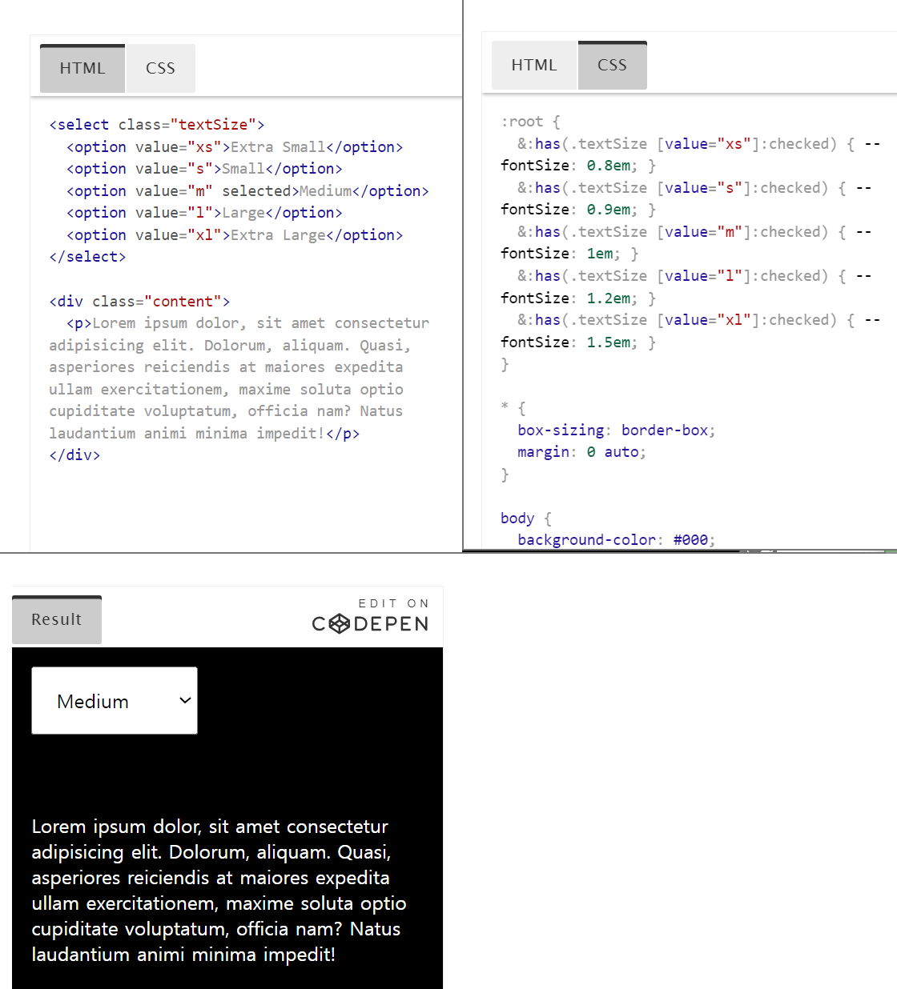Viewport: 897px width, 989px height.
Task: Click the closing </select> tag in HTML
Action: [x=87, y=257]
